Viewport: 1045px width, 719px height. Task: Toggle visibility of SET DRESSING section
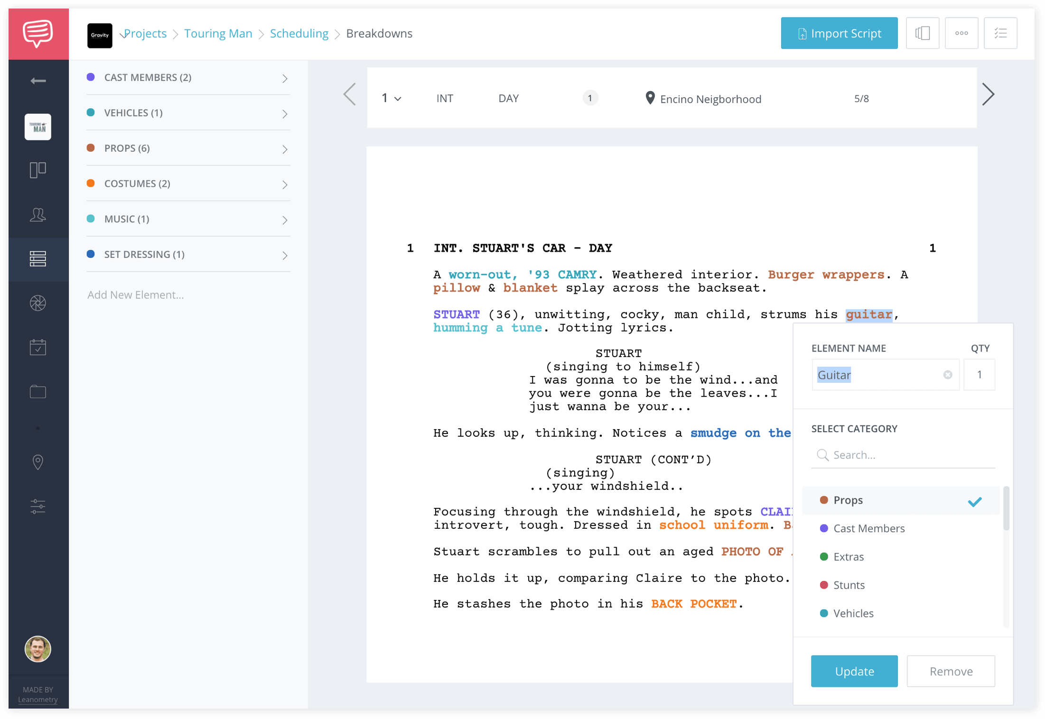click(x=284, y=254)
